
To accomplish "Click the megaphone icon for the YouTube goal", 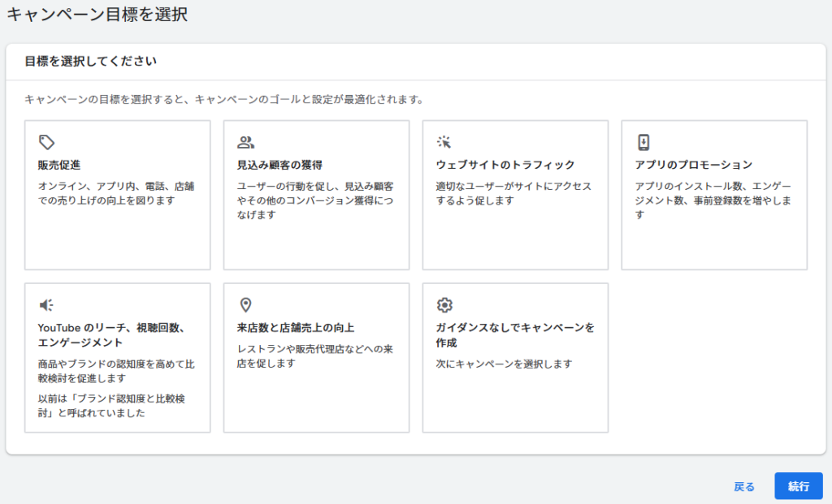I will (x=47, y=305).
